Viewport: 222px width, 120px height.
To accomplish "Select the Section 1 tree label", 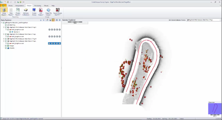I will [x=17, y=32].
